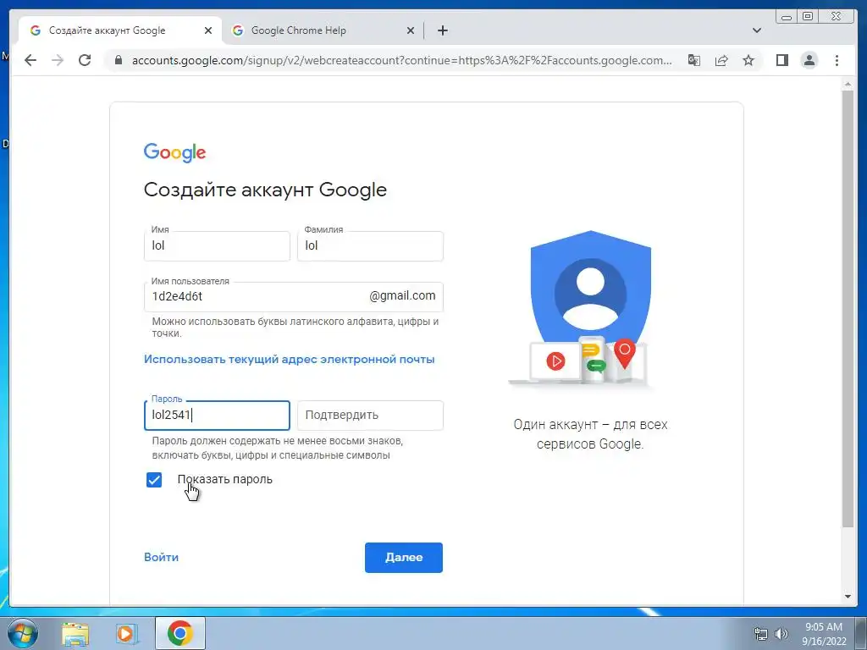Click the Далее next button
867x650 pixels.
pos(404,557)
